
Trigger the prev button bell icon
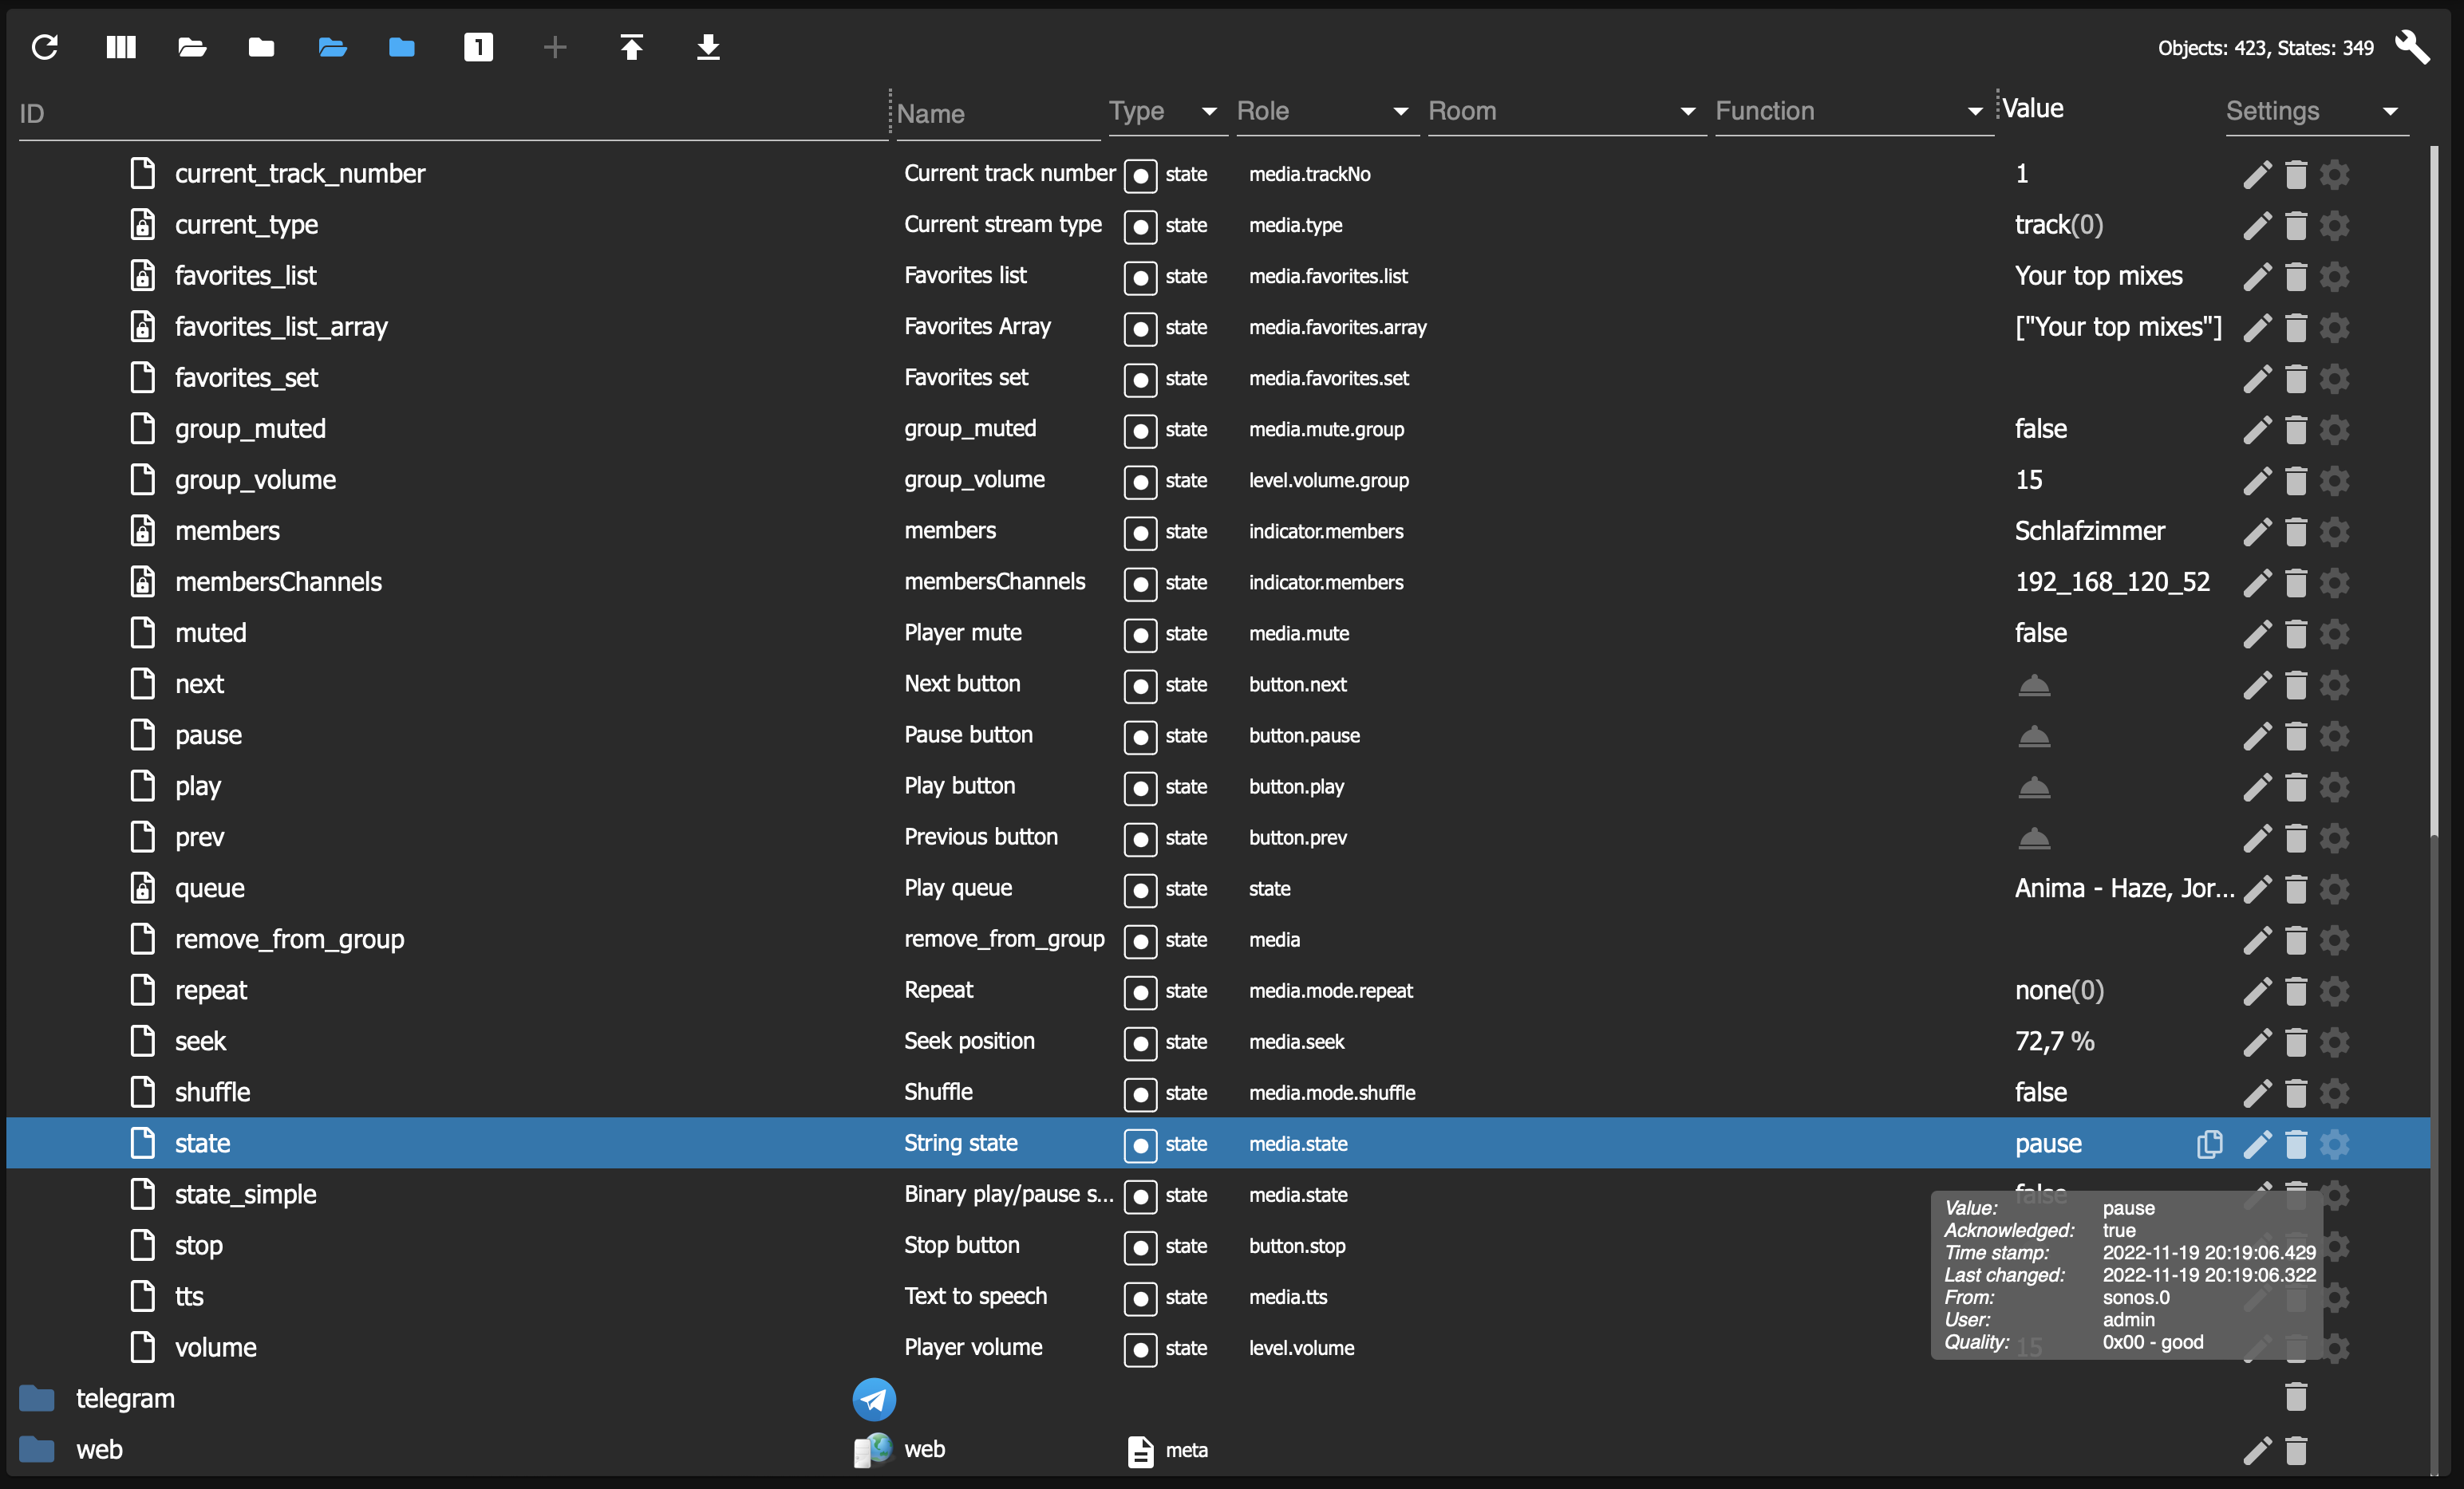[x=2034, y=838]
